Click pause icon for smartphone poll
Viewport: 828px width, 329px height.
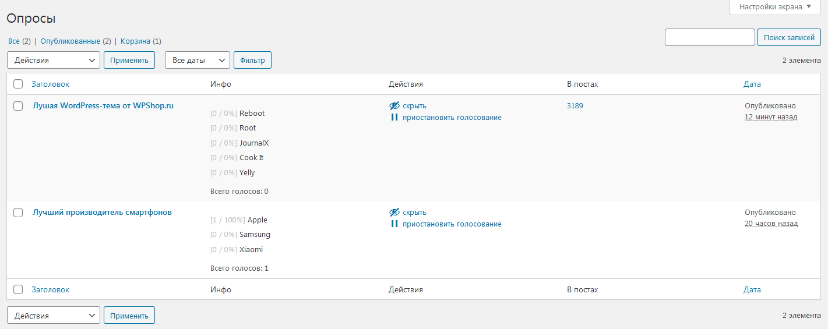tap(394, 224)
